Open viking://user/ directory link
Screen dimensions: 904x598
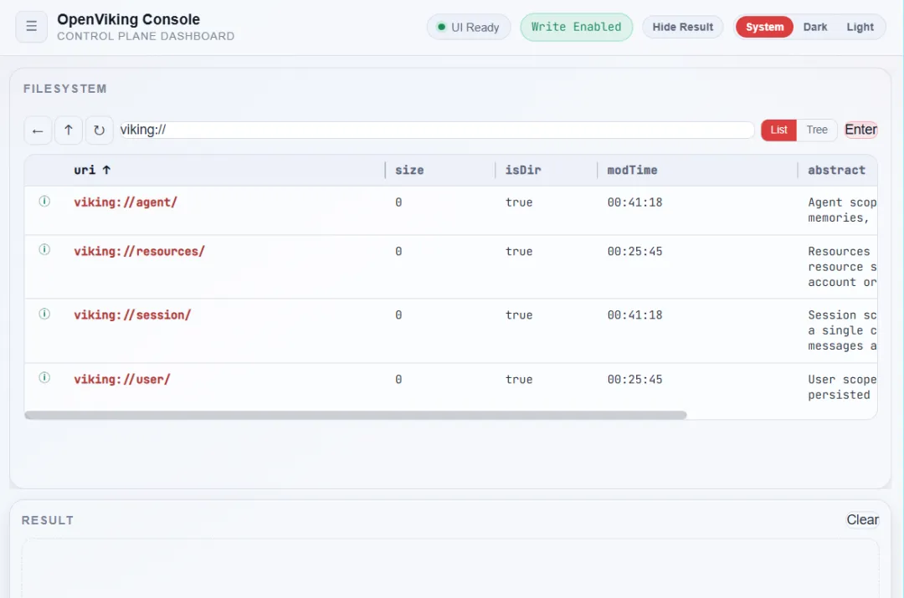(x=122, y=380)
